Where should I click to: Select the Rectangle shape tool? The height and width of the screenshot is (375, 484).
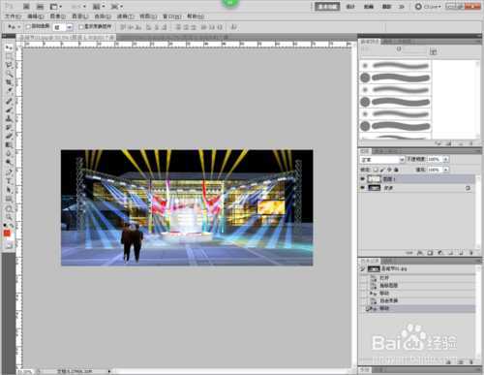[x=9, y=199]
